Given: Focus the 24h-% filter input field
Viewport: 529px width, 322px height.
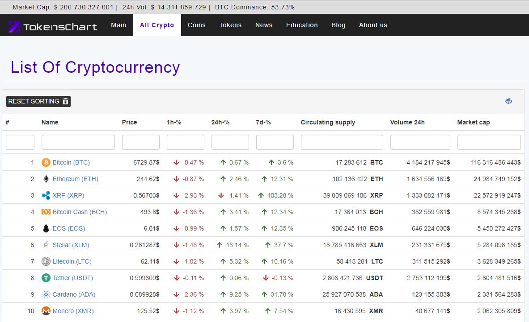Looking at the screenshot, I should [x=230, y=142].
